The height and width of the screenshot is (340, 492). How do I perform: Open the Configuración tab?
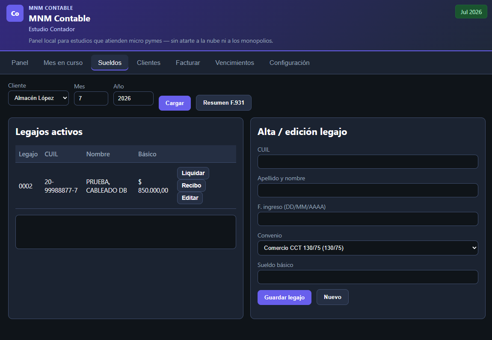point(289,63)
